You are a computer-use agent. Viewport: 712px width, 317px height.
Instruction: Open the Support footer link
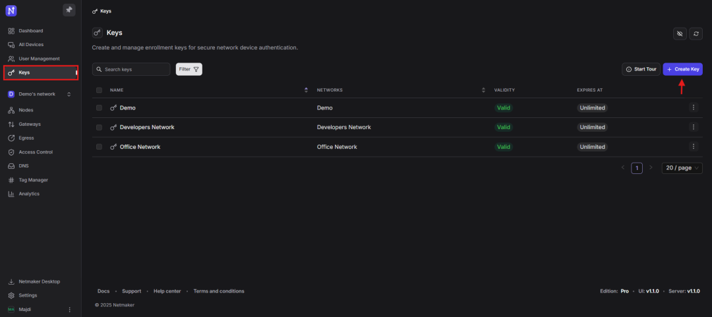pos(132,291)
